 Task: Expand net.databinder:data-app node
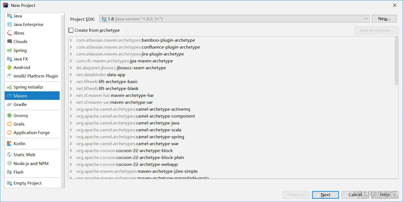click(x=71, y=75)
